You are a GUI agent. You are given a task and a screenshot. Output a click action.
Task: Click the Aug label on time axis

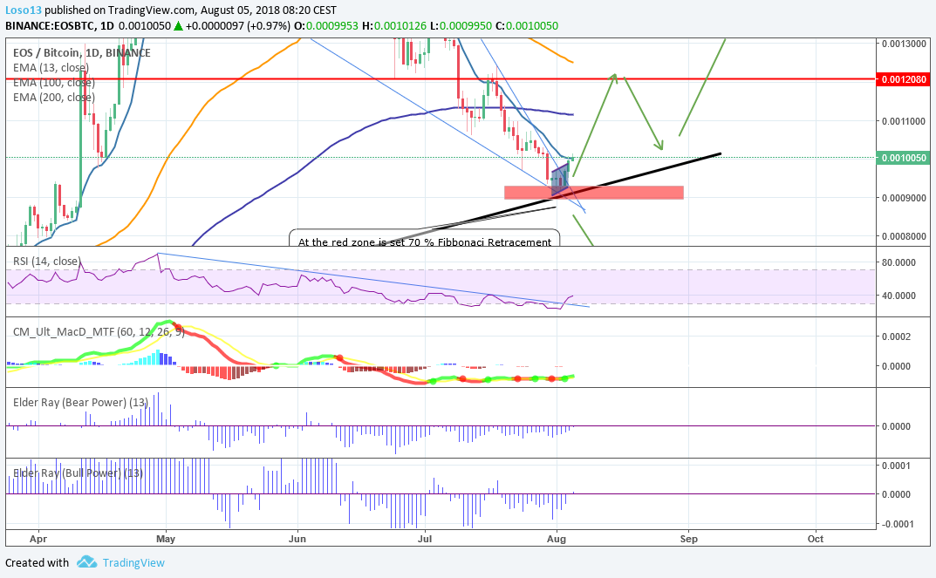pyautogui.click(x=557, y=539)
